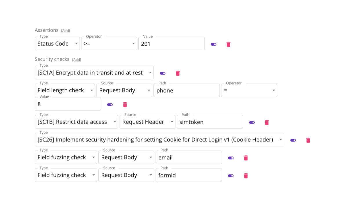Add a new security check

pyautogui.click(x=76, y=60)
